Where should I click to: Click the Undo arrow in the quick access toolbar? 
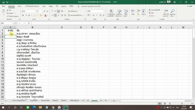point(7,2)
